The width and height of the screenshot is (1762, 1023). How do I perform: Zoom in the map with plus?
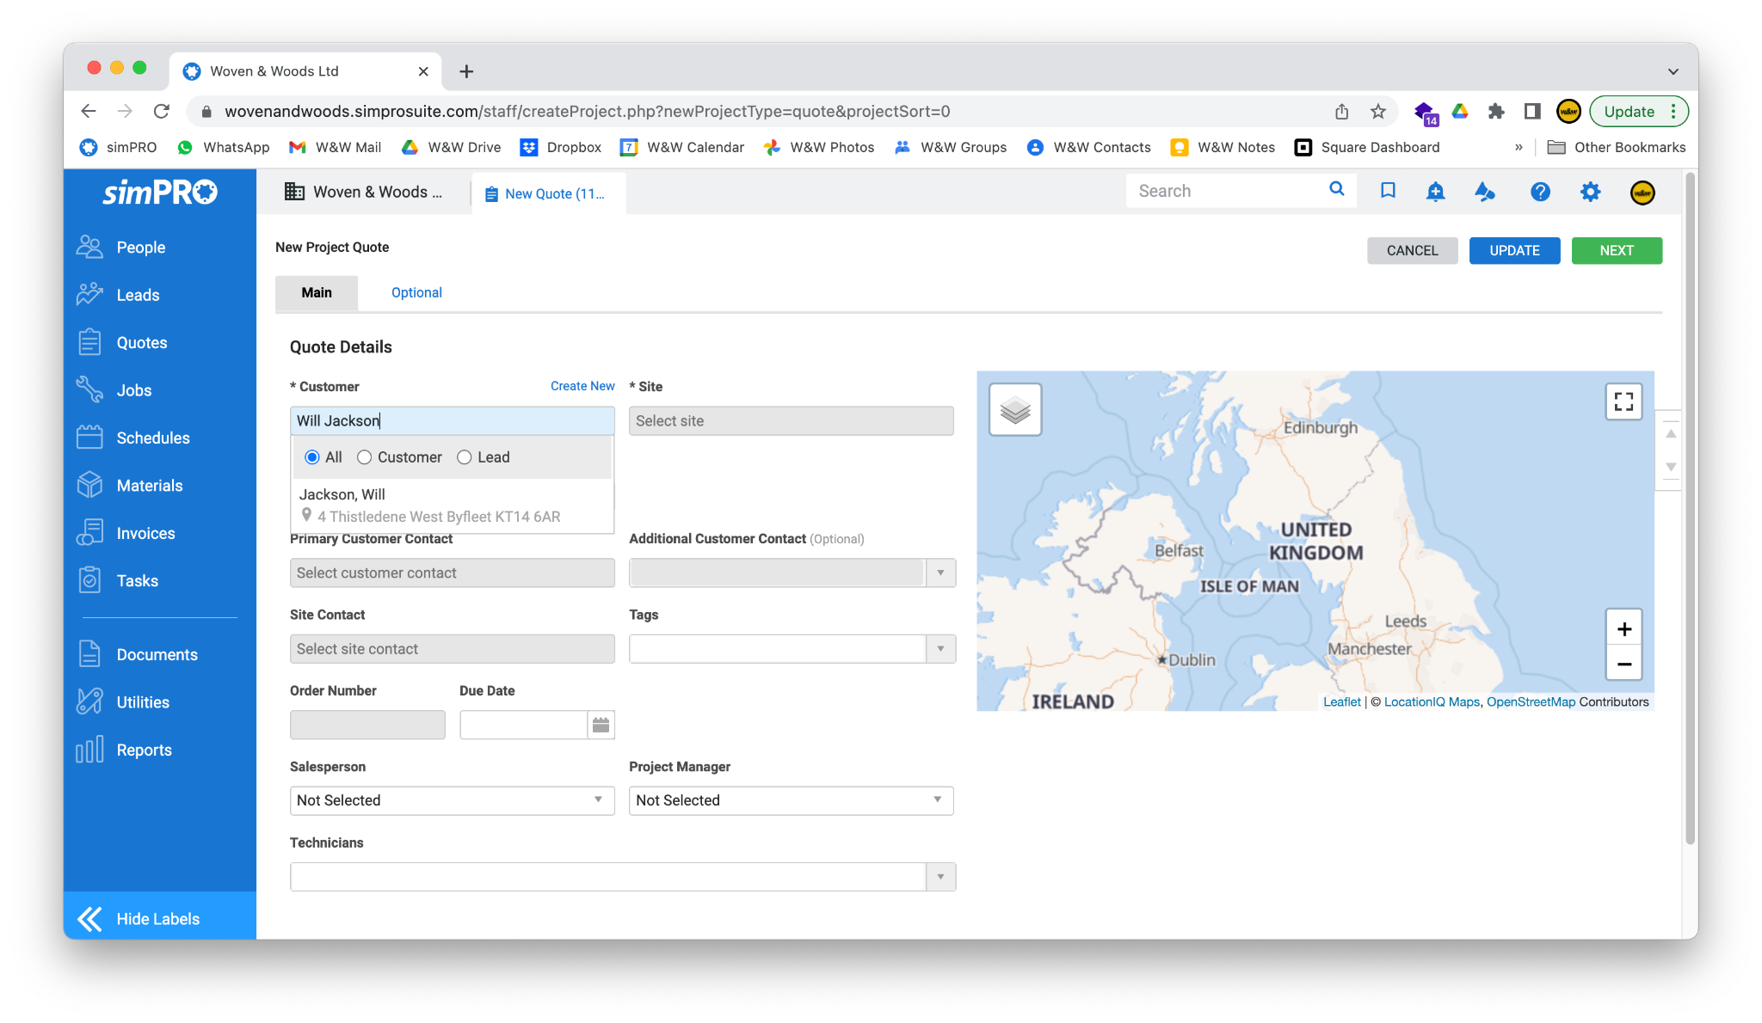tap(1623, 628)
